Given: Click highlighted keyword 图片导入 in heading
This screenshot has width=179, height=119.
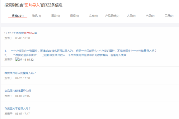Looking at the screenshot, I should 32,5.
